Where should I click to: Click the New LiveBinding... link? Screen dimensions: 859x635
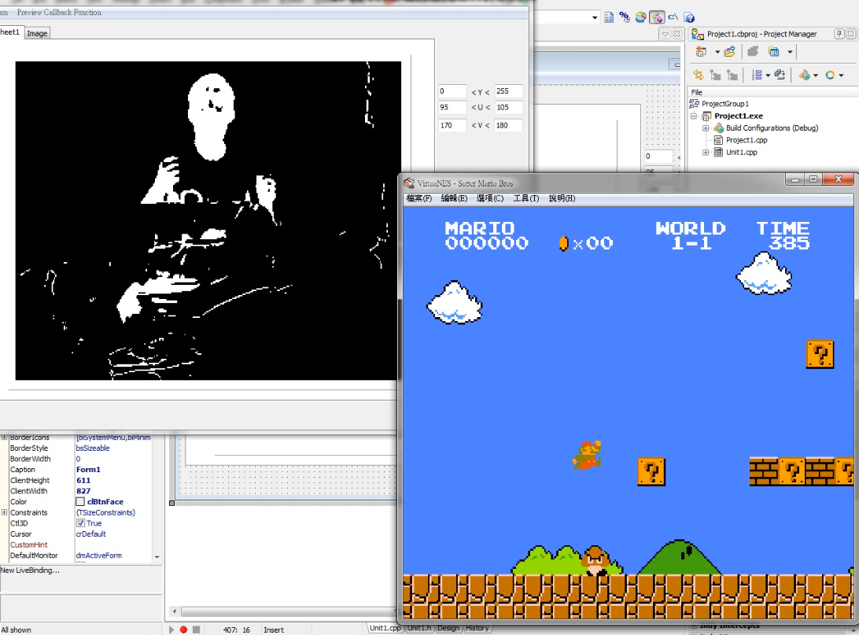coord(30,570)
